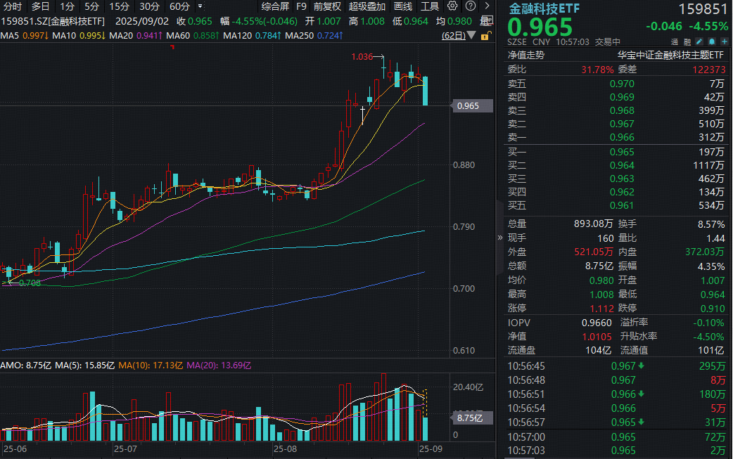Click the right arrow toolbar overflow chevron
Screen dimensions: 733x459
[487, 6]
